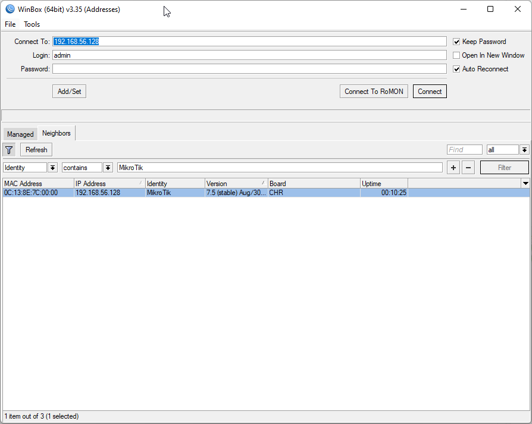The height and width of the screenshot is (424, 532).
Task: Click the plus icon to add filter rule
Action: pyautogui.click(x=453, y=167)
